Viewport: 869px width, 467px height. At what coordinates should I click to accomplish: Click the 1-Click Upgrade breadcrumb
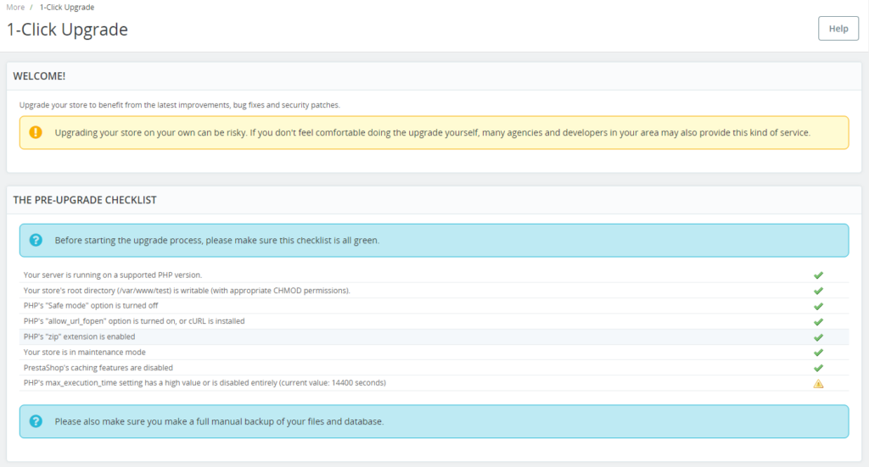67,7
